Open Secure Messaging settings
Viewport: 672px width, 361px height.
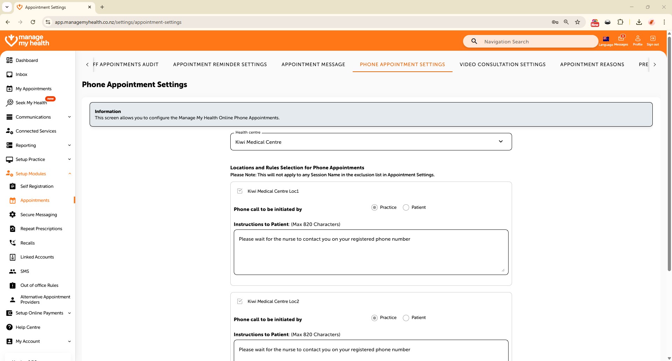[x=38, y=214]
